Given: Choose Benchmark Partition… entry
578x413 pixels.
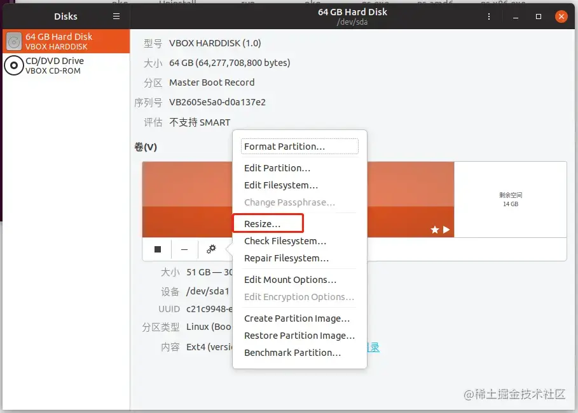Looking at the screenshot, I should click(x=299, y=353).
